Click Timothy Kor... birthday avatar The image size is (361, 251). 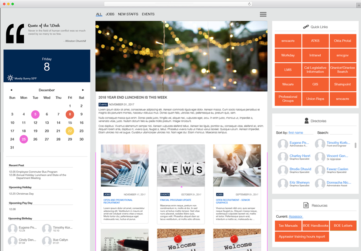tap(47, 228)
